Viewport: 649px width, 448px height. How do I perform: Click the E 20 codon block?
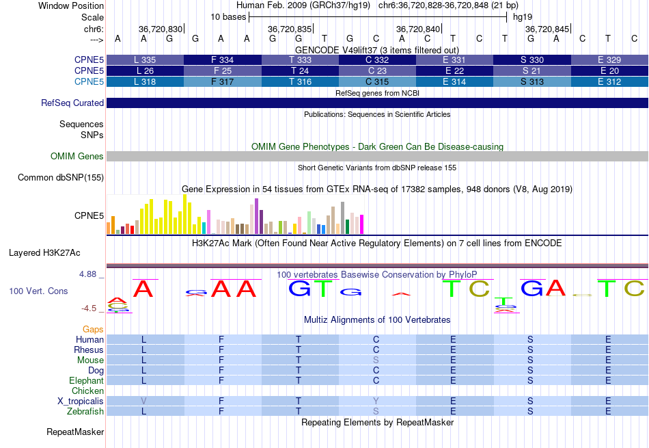click(x=609, y=71)
